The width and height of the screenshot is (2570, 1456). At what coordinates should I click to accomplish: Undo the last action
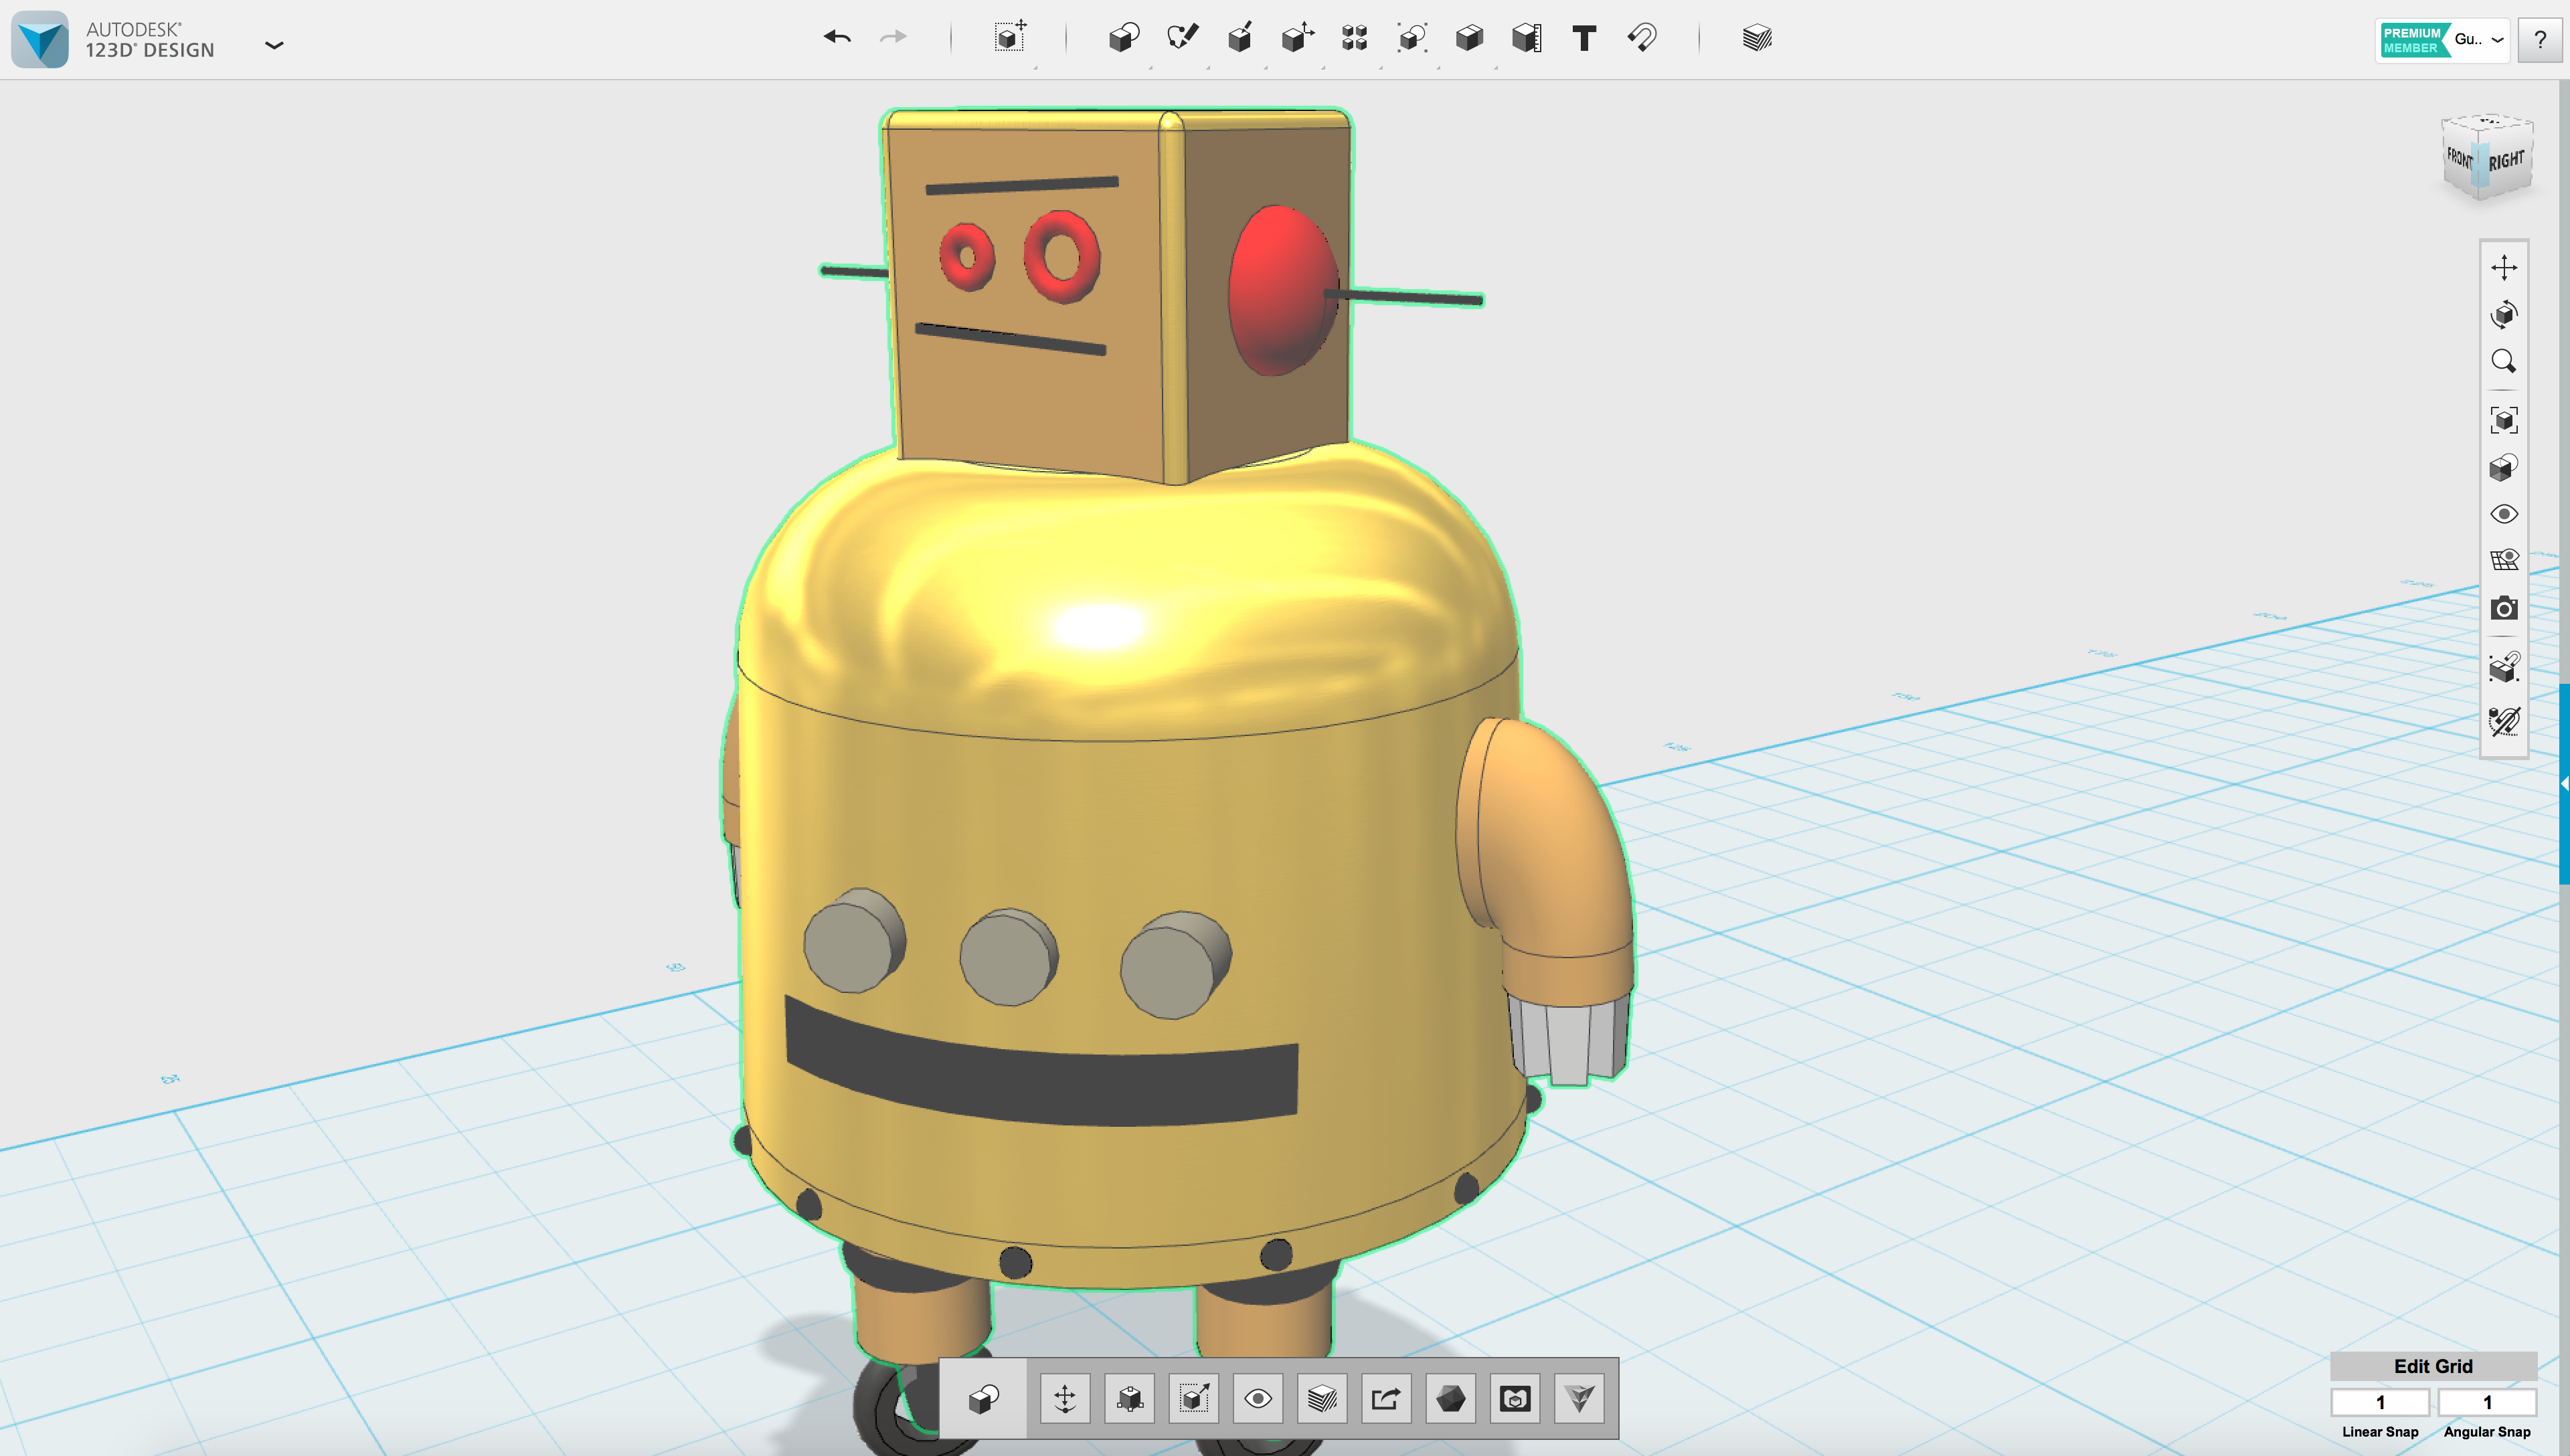[837, 38]
